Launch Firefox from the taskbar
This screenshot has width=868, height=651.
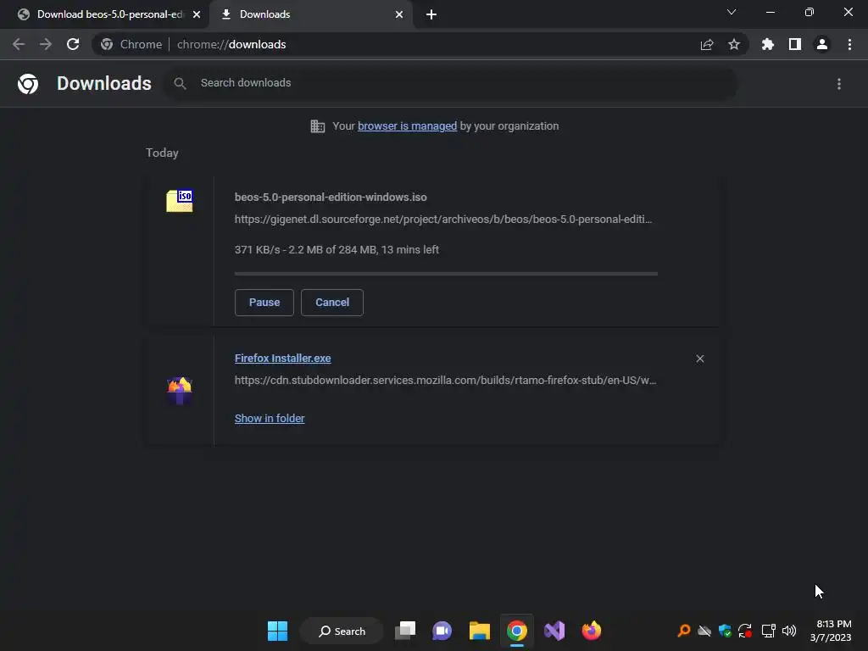pos(591,631)
